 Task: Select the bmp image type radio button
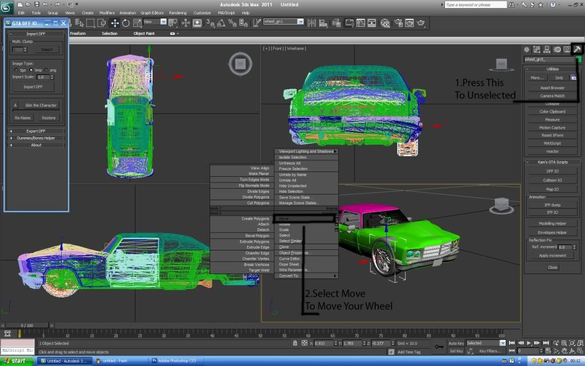click(x=31, y=70)
